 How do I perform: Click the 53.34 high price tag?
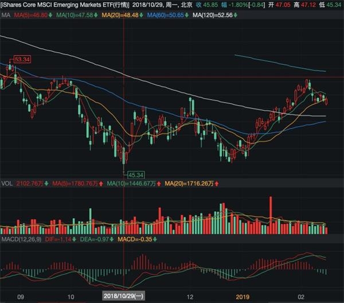pyautogui.click(x=22, y=59)
